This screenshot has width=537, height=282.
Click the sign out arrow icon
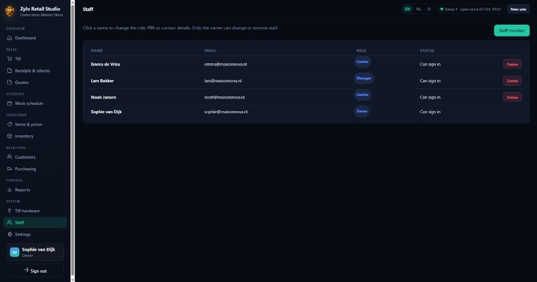pyautogui.click(x=26, y=270)
